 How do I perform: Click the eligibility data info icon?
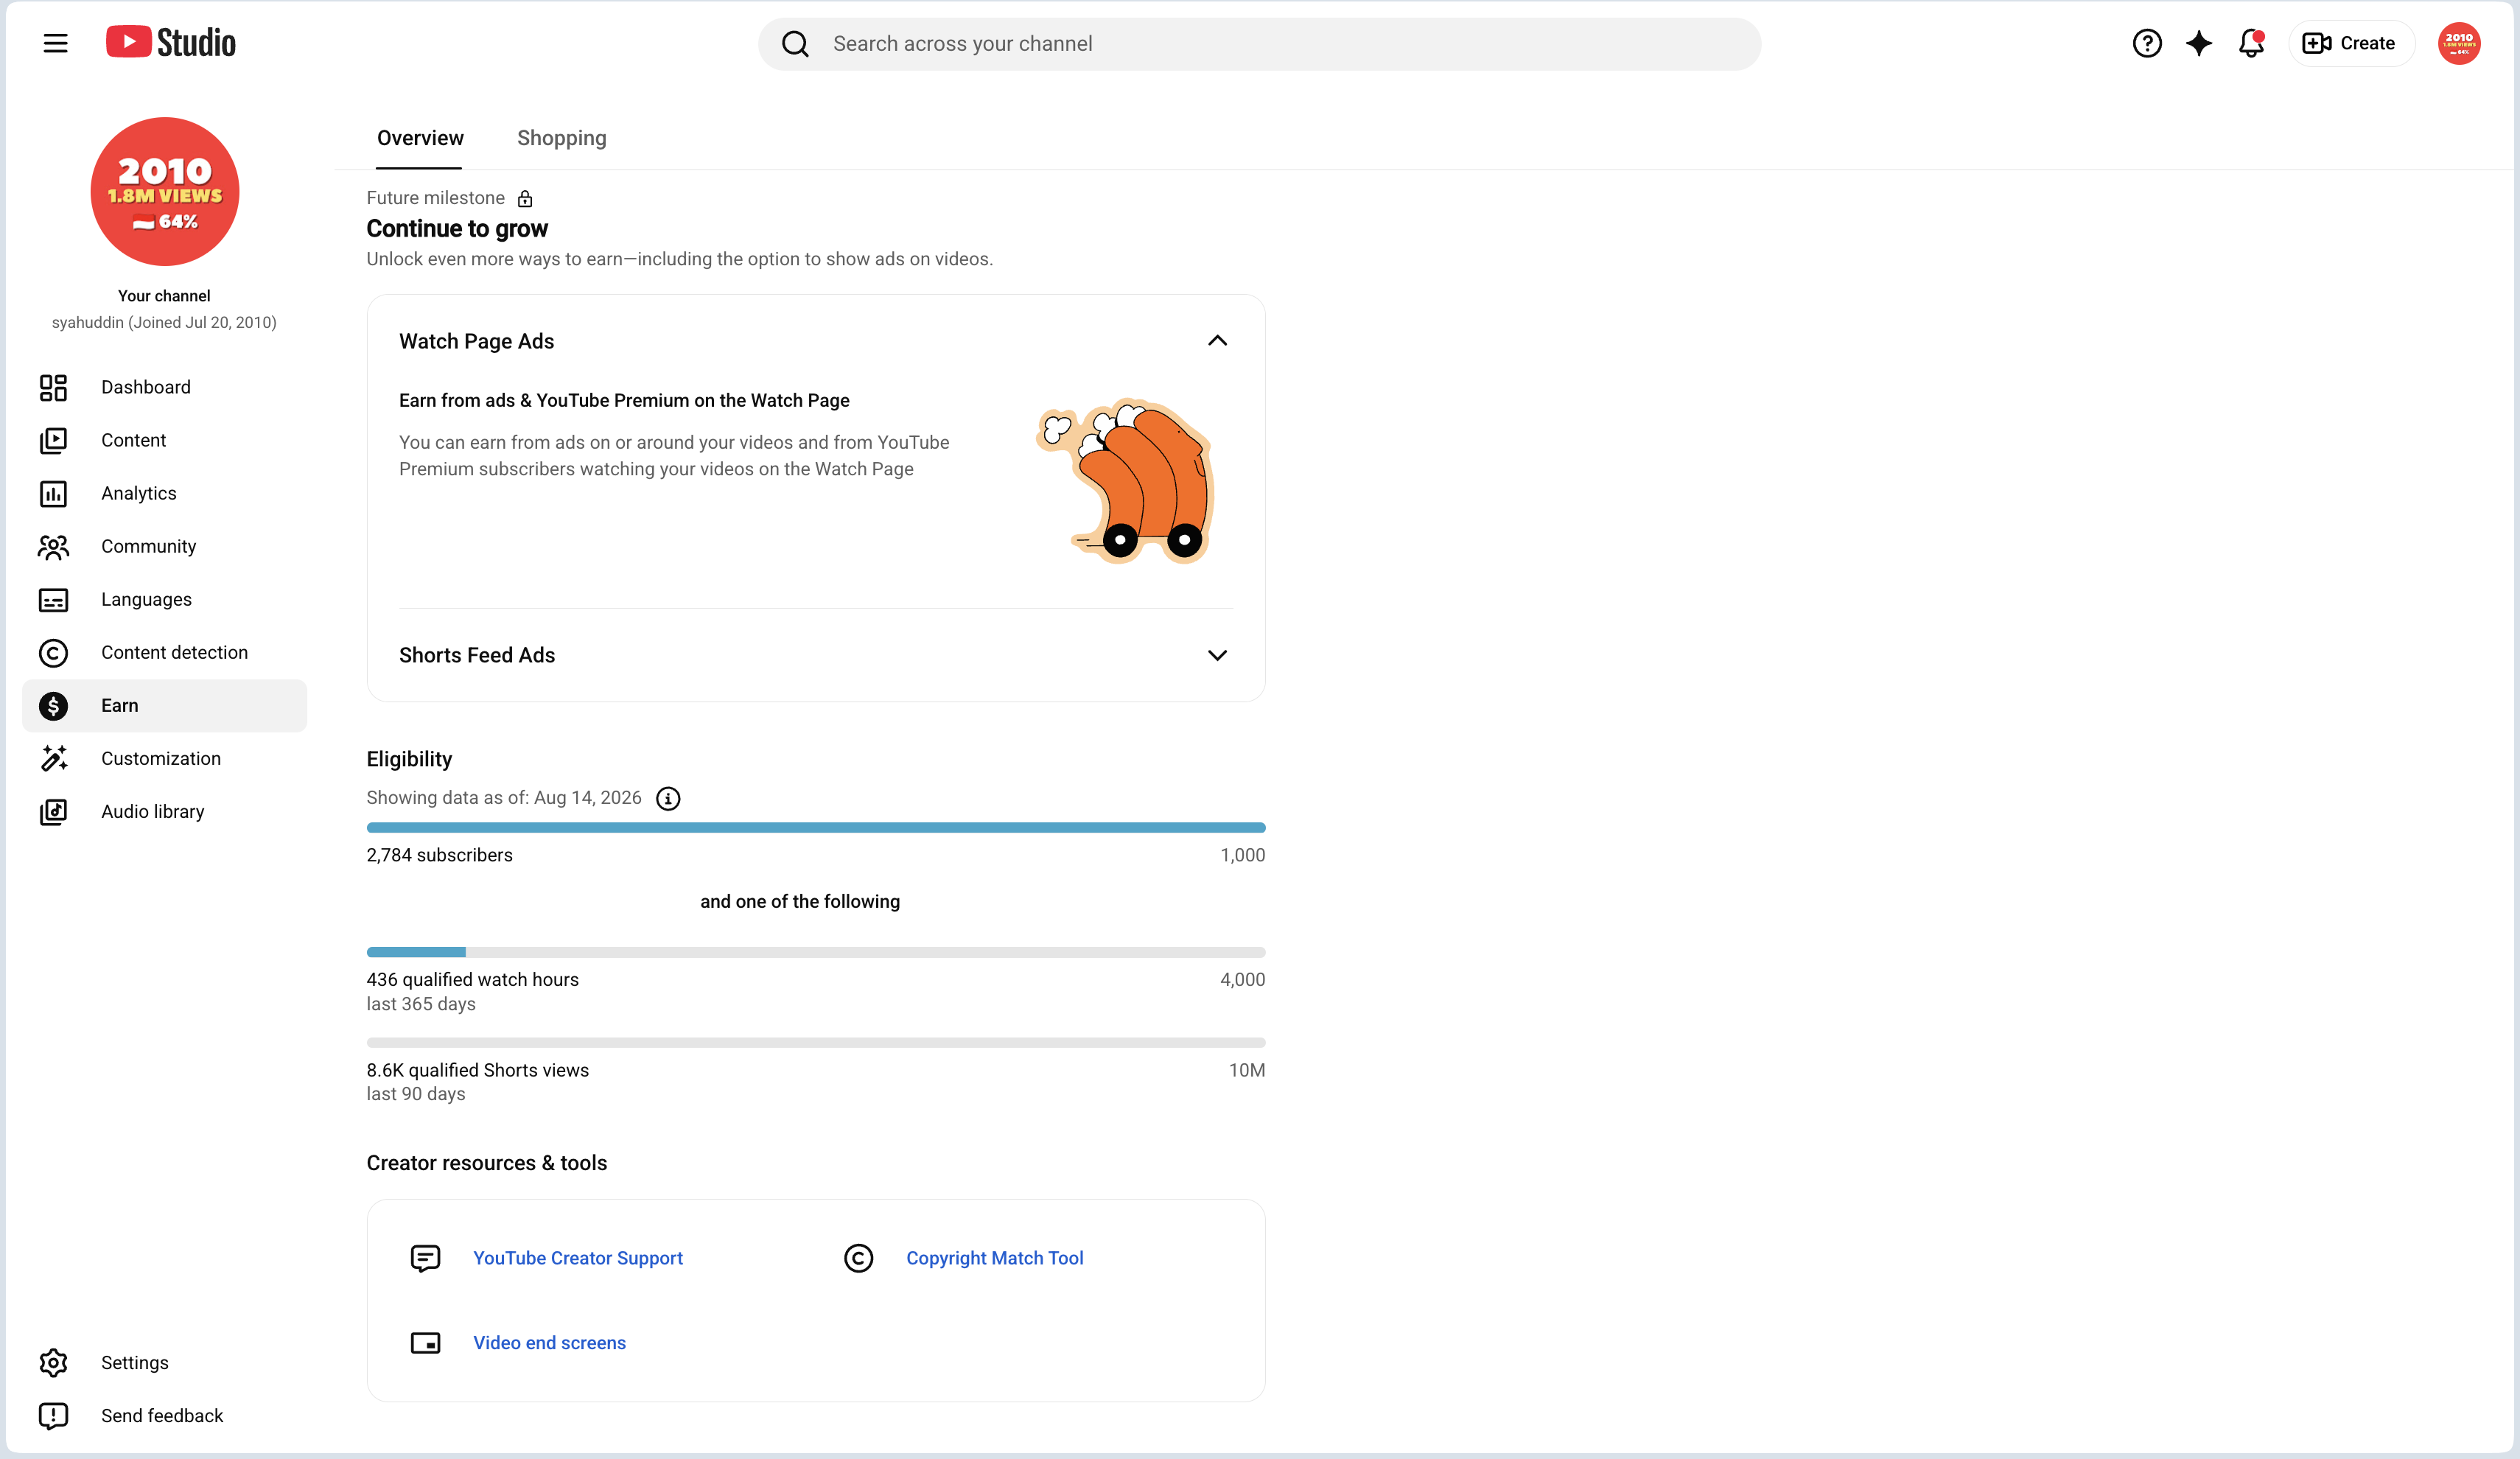668,798
